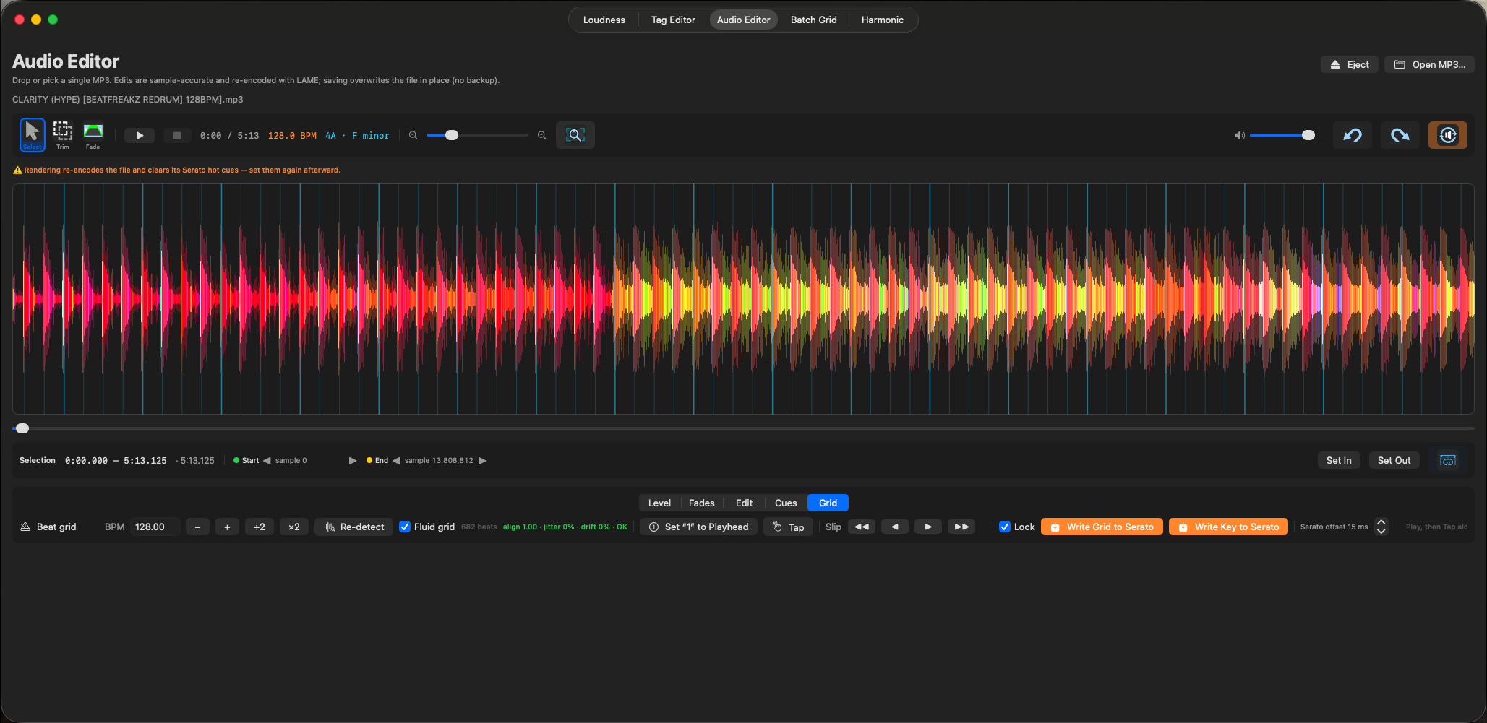Nudge Start sample left arrow
This screenshot has width=1487, height=723.
[x=267, y=460]
